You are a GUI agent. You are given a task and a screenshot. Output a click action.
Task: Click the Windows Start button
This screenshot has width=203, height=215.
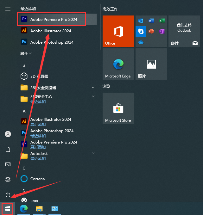click(8, 209)
